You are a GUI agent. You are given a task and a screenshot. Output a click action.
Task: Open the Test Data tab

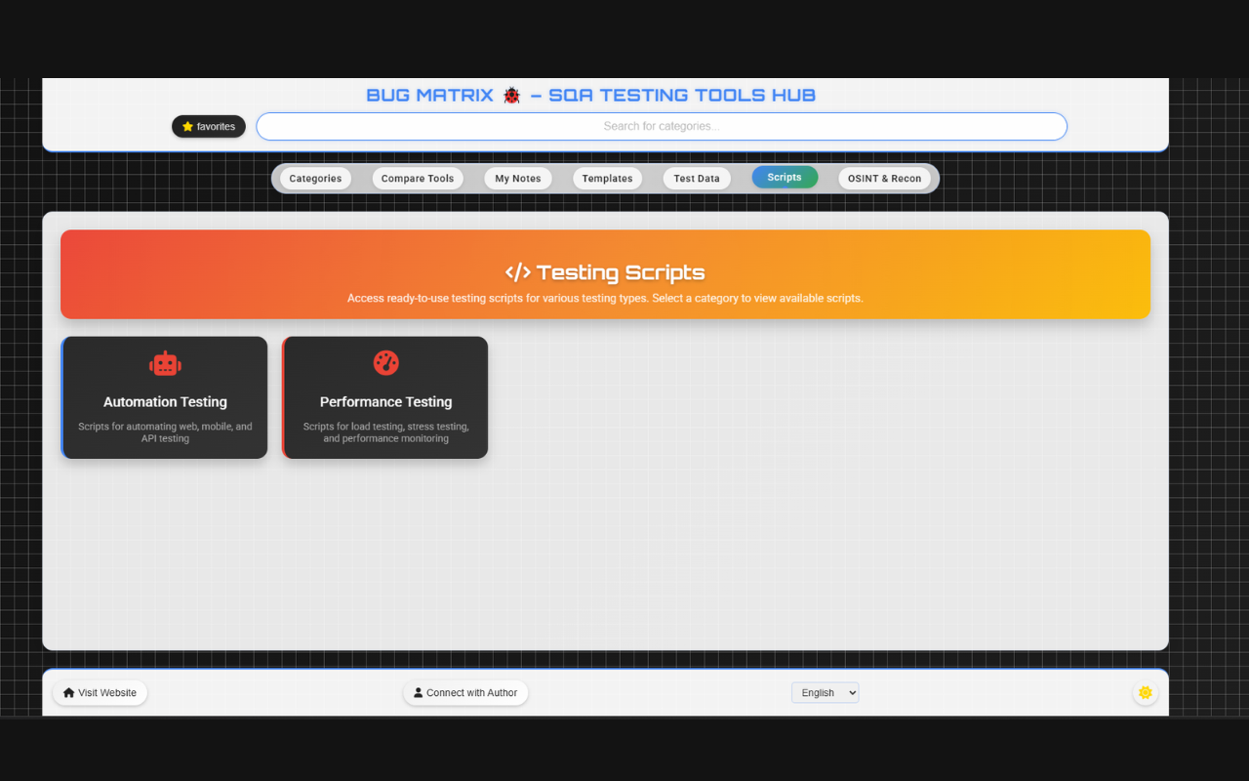coord(697,179)
